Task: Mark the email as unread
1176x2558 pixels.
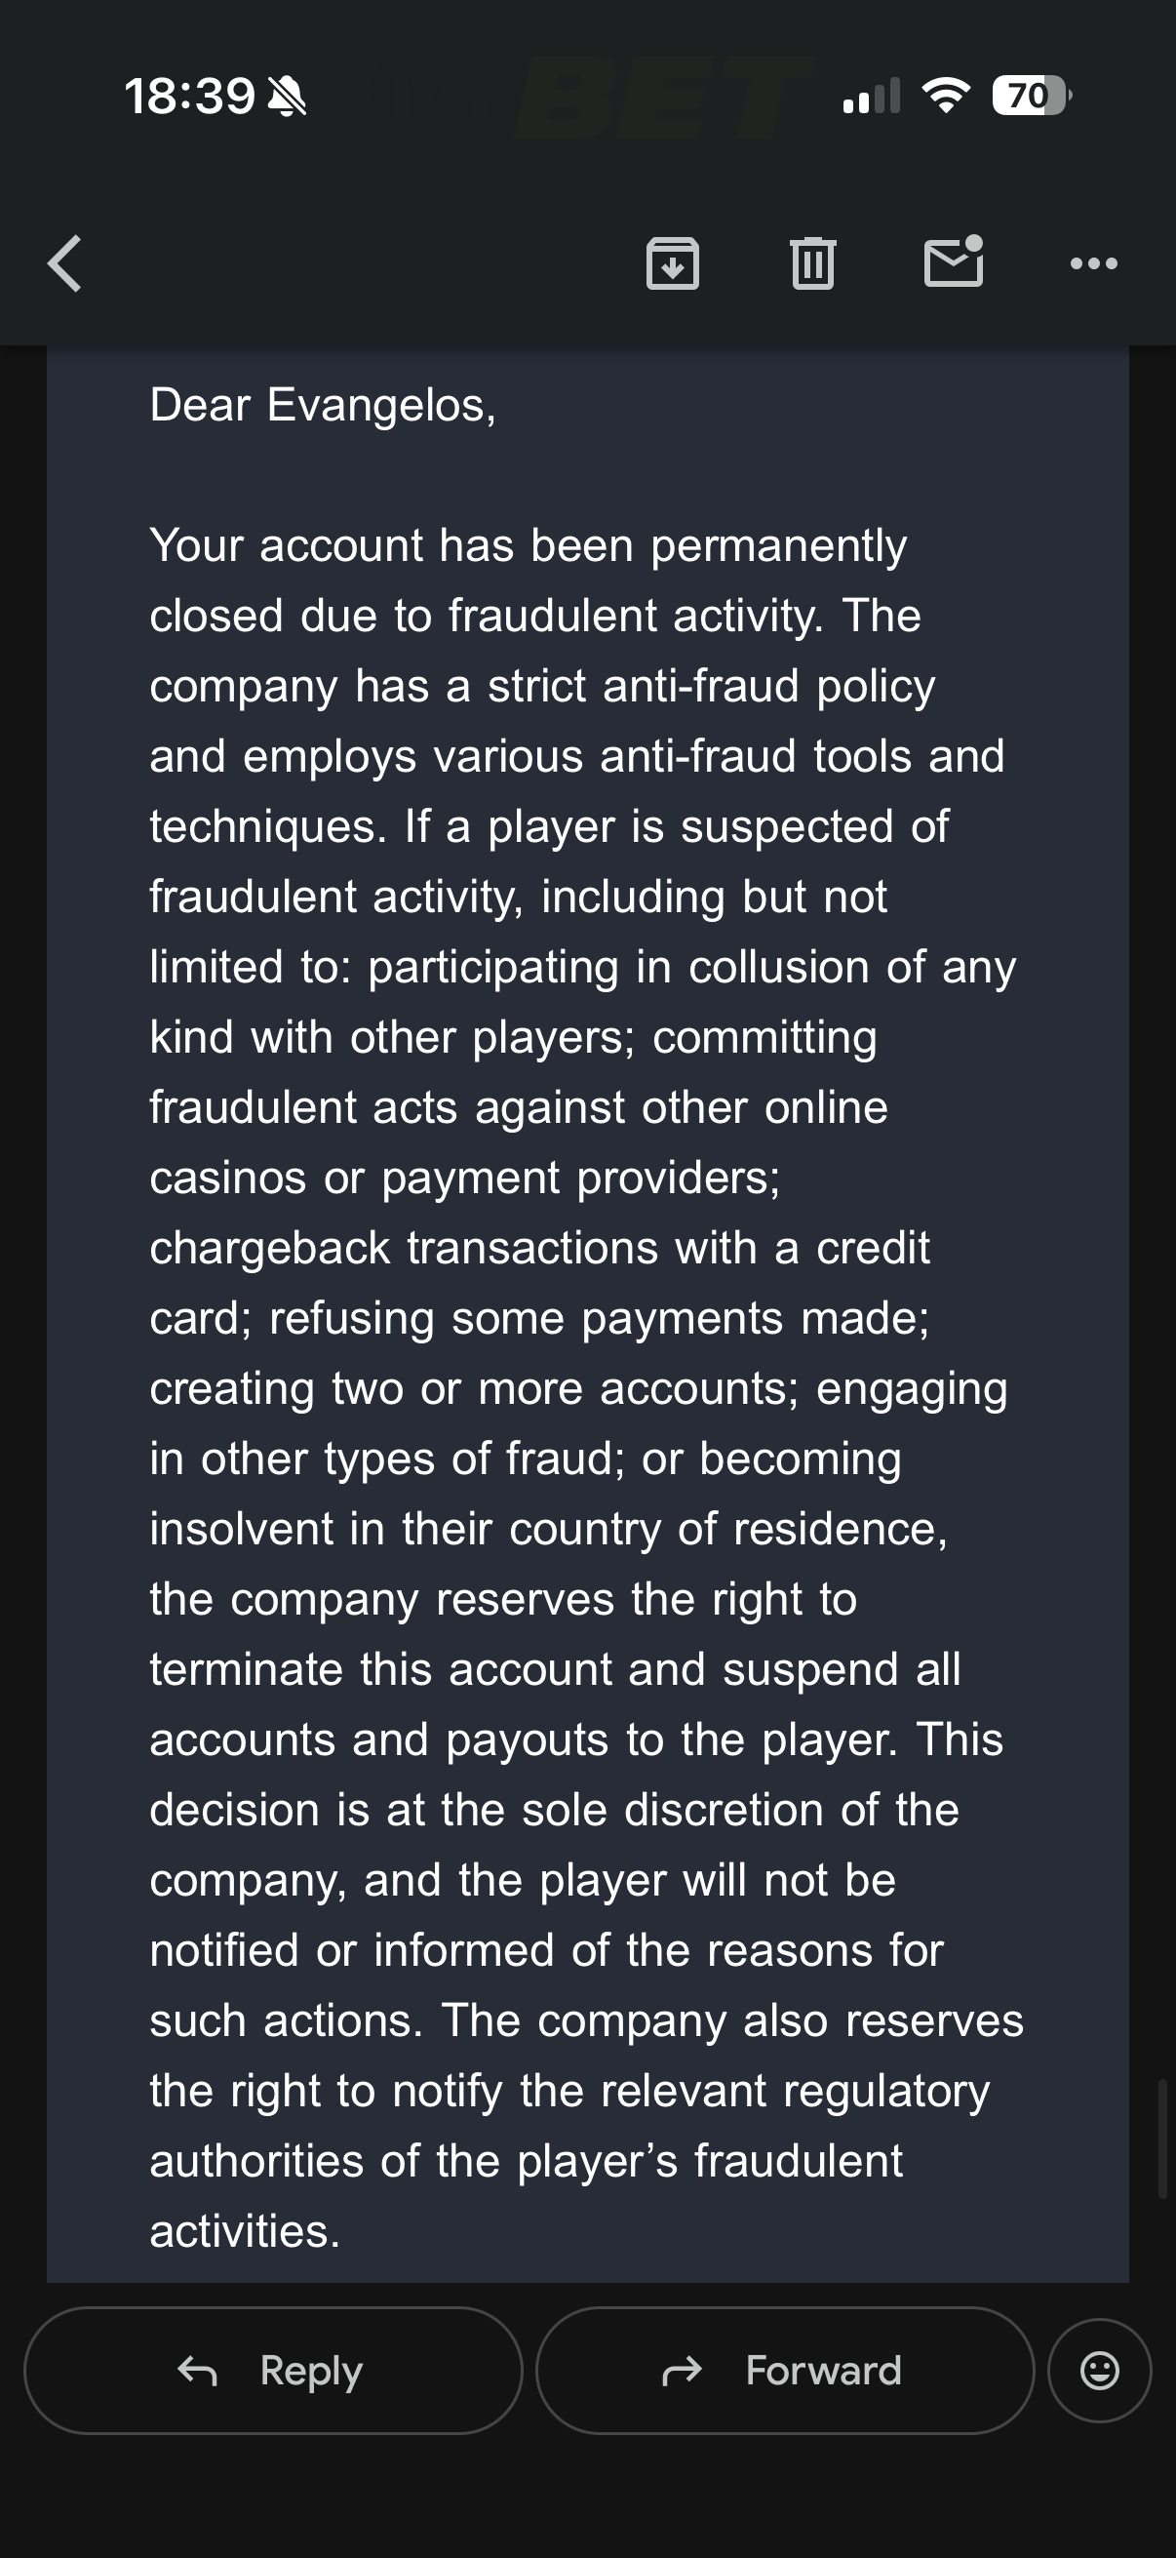Action: pyautogui.click(x=954, y=262)
